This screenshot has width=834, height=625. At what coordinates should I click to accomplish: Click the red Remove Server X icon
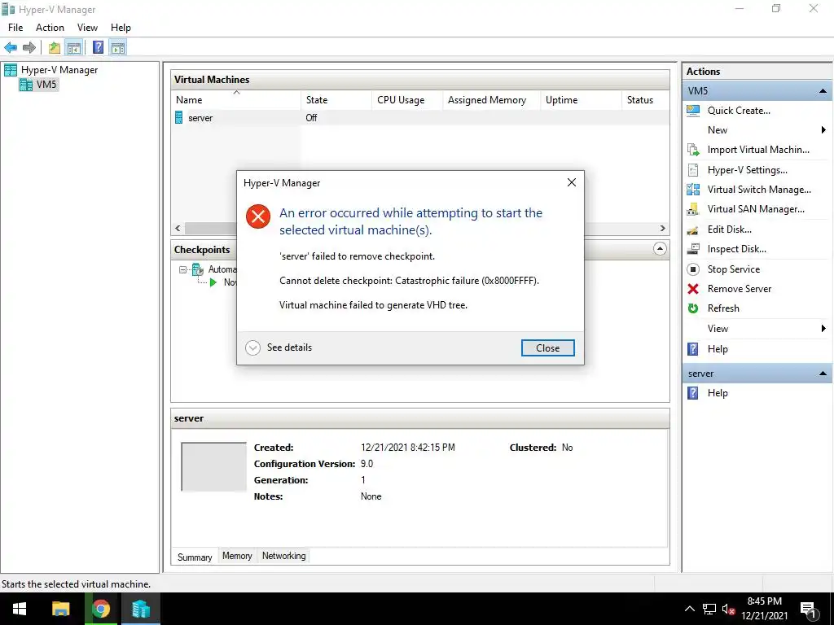click(693, 289)
